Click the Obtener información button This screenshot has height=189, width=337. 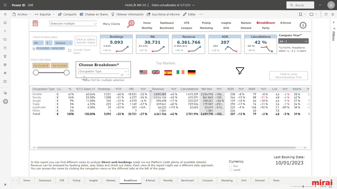(x=127, y=15)
